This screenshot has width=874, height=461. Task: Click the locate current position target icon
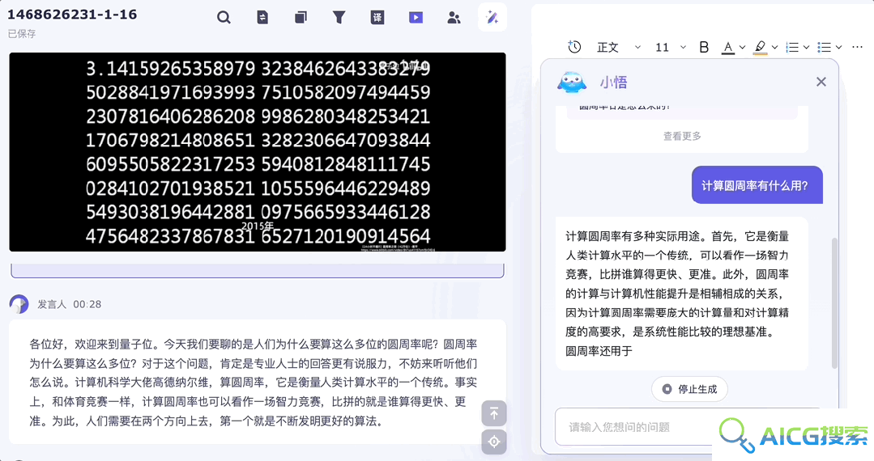click(x=494, y=442)
